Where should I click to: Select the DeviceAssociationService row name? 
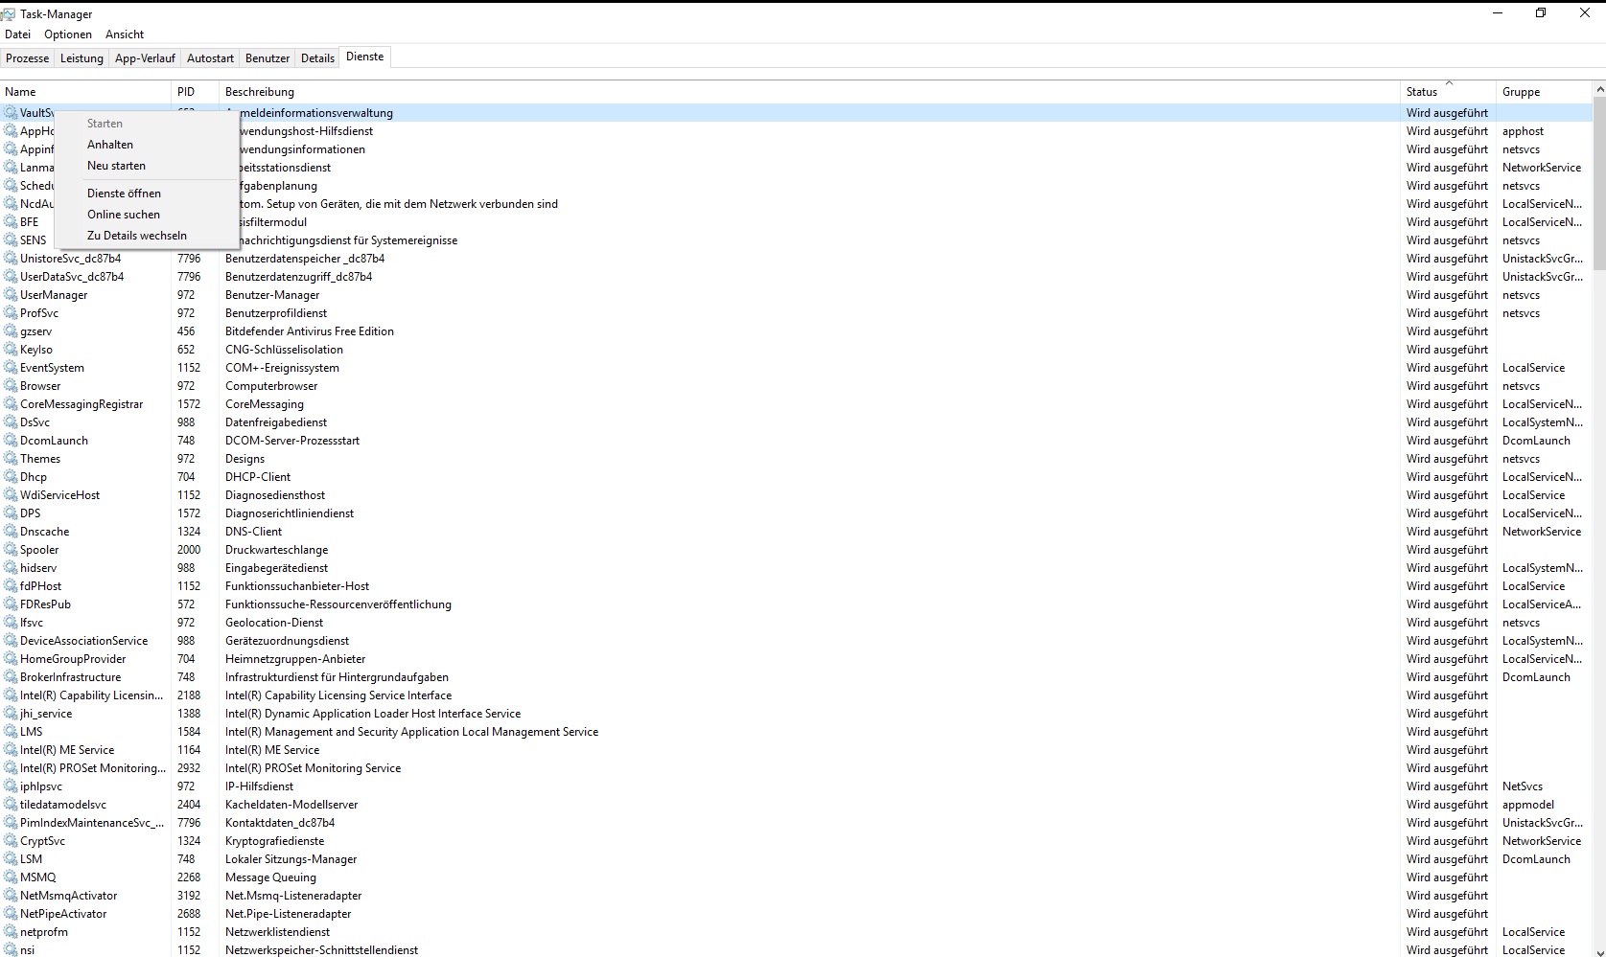pos(84,641)
